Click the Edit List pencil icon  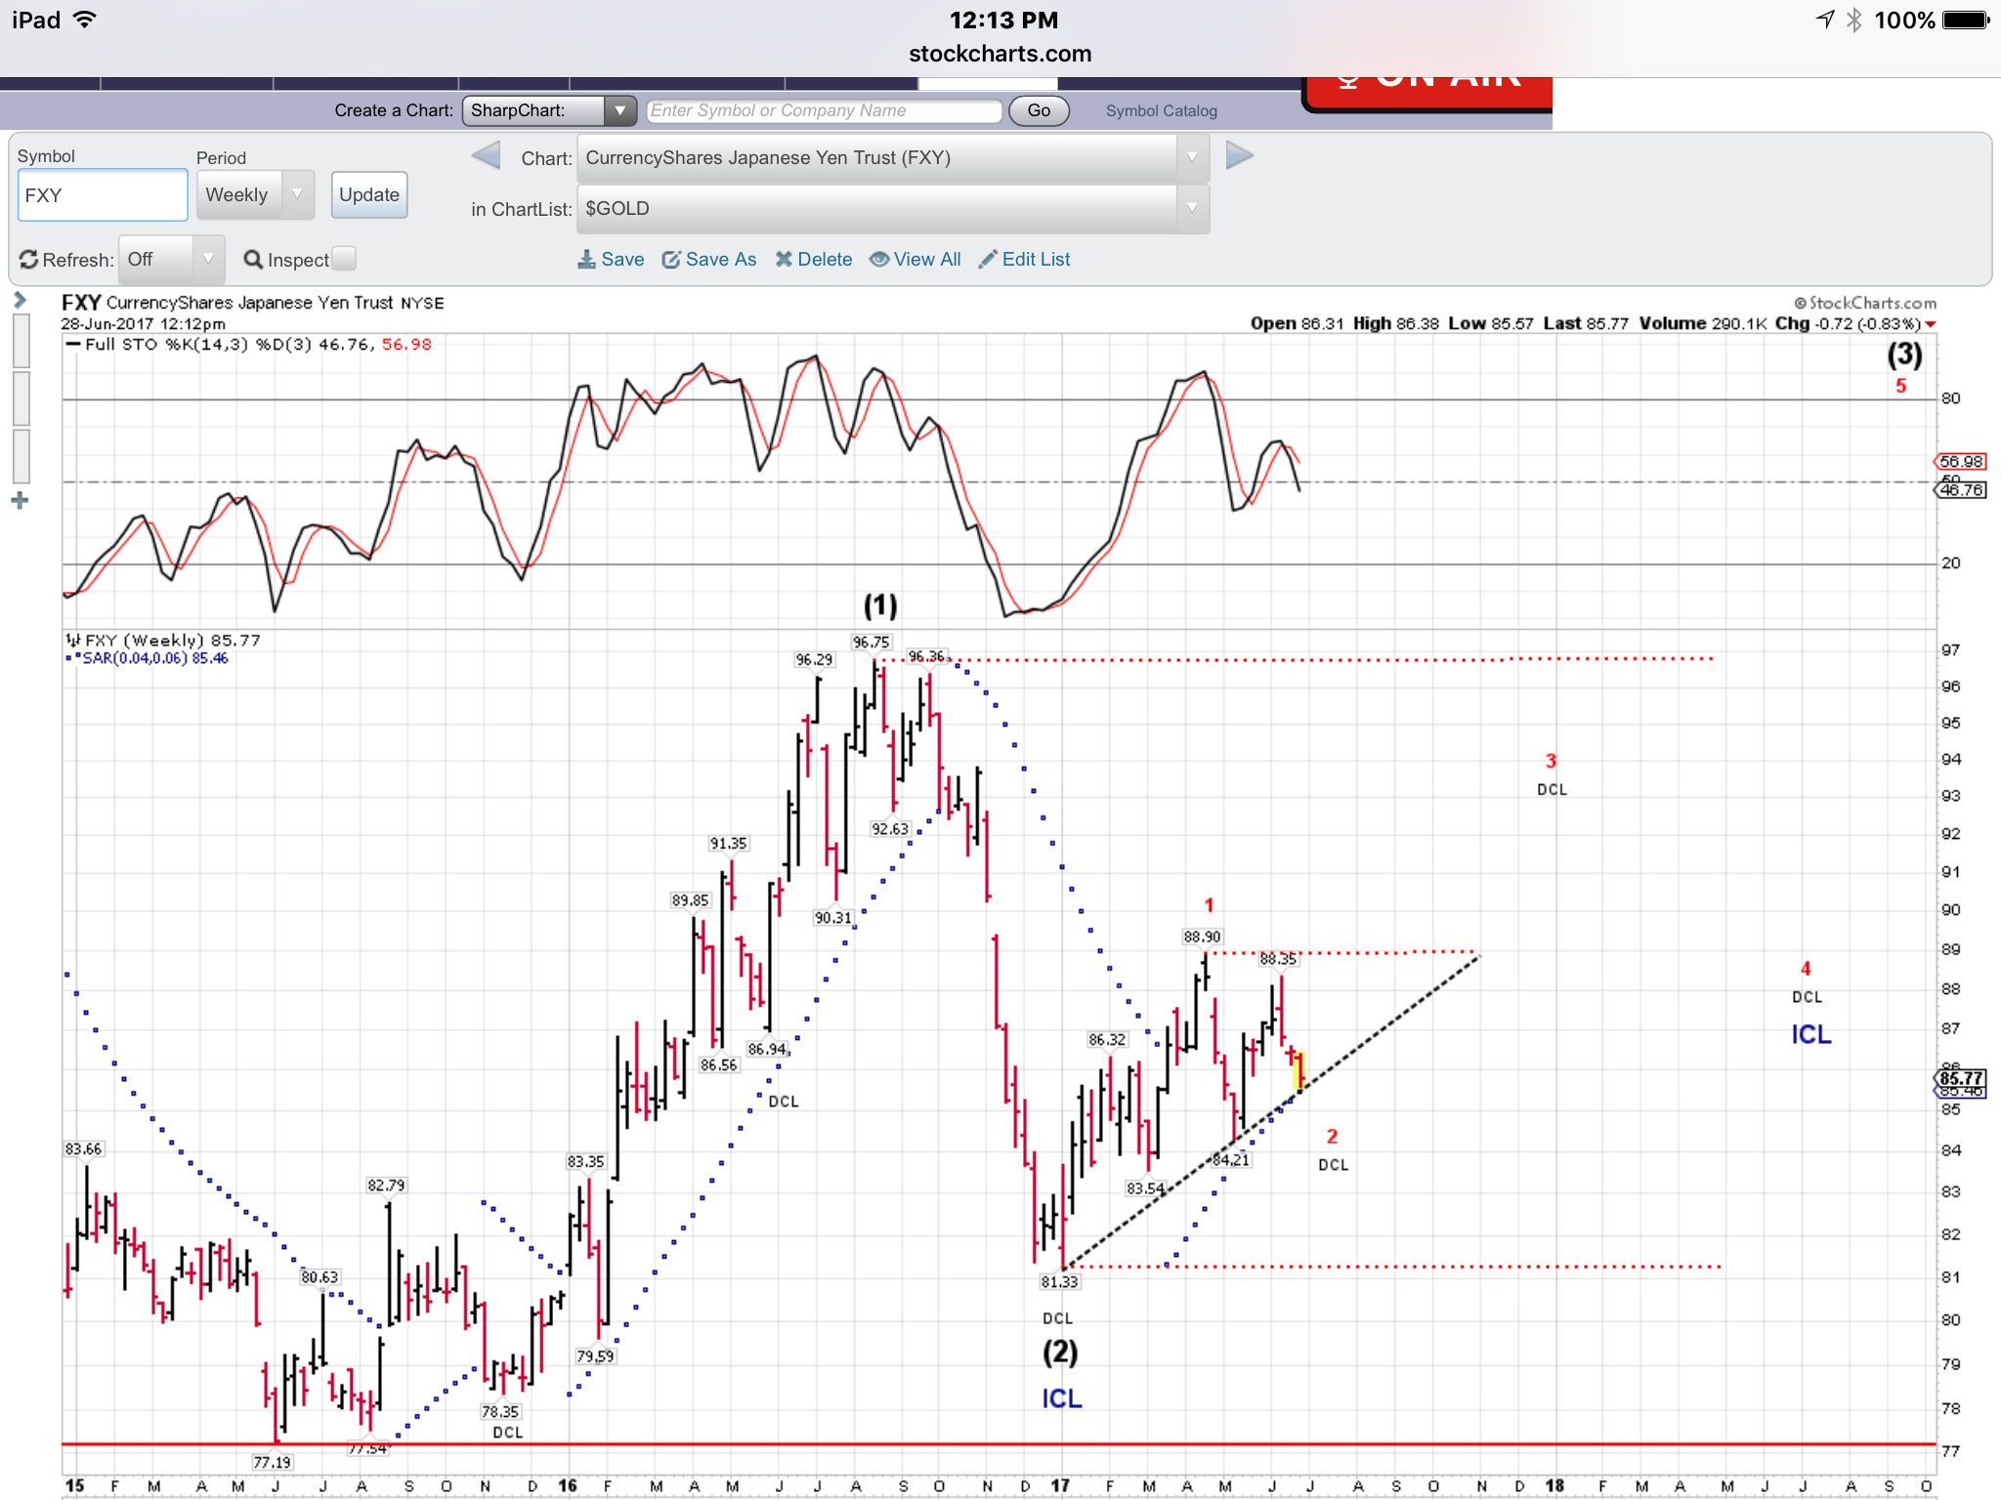pos(988,260)
